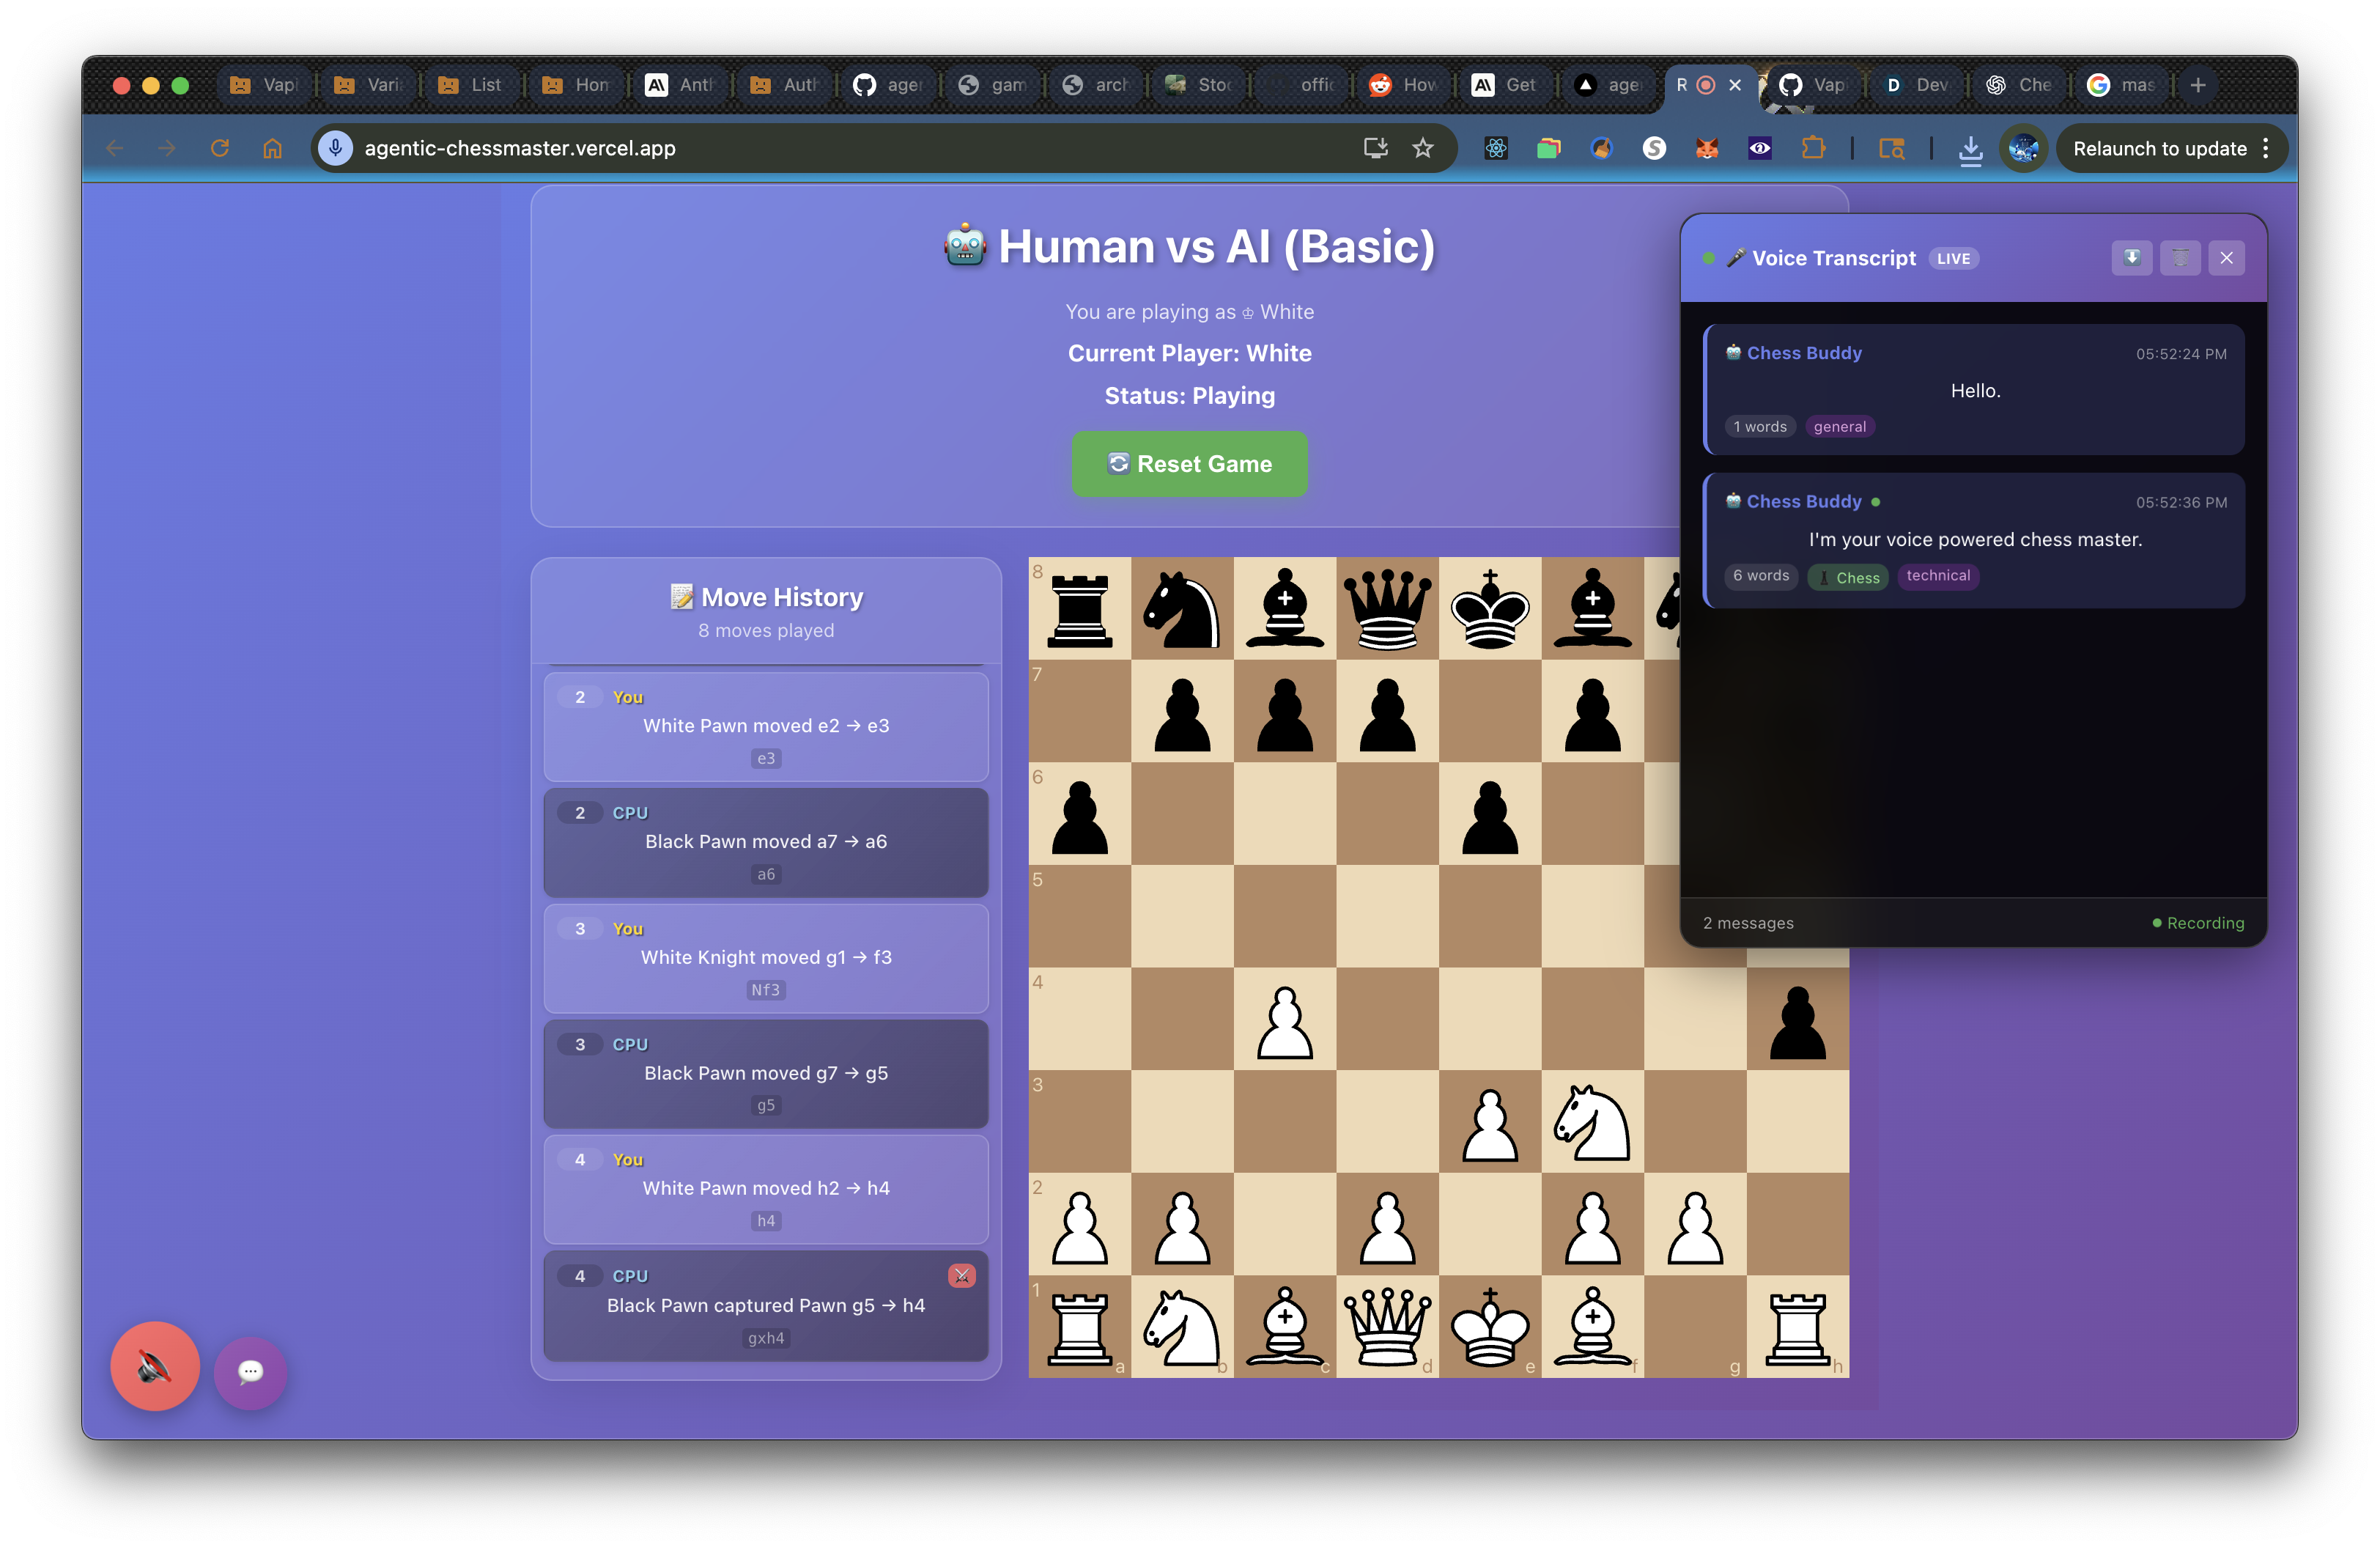The width and height of the screenshot is (2380, 1548).
Task: Bookmark this page with star icon
Action: click(1423, 148)
